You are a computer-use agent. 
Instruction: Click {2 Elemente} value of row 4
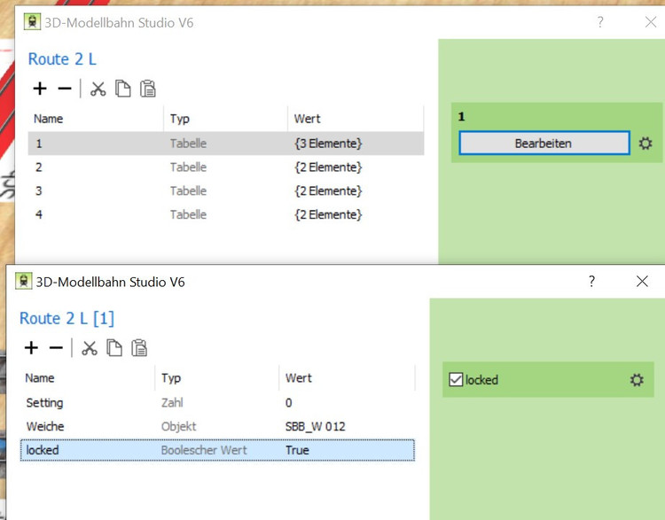pos(328,215)
